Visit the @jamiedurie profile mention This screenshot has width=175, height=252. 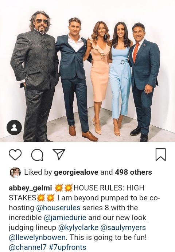[x=65, y=218]
